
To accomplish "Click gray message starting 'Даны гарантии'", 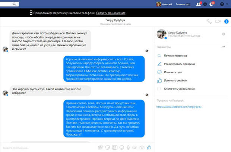I will [50, 41].
